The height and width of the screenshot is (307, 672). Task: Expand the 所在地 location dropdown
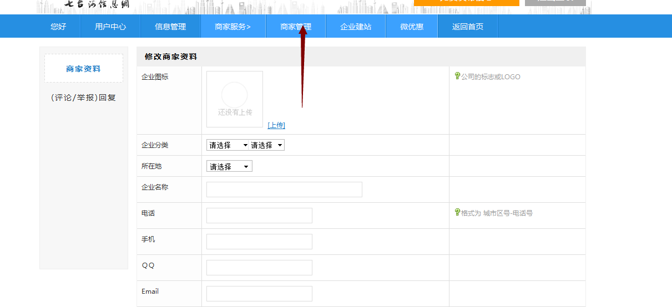tap(229, 166)
